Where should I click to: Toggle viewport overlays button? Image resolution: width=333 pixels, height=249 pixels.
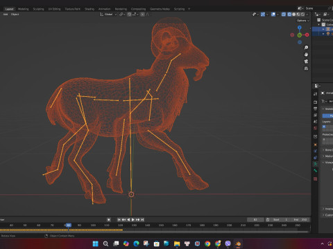pyautogui.click(x=273, y=15)
